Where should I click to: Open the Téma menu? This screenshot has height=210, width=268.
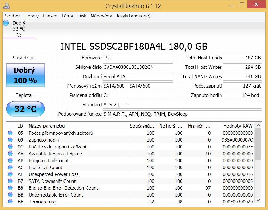(67, 16)
